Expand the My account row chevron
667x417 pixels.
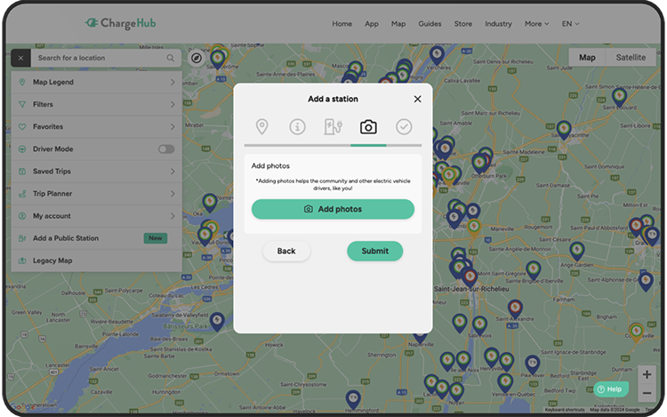tap(173, 216)
